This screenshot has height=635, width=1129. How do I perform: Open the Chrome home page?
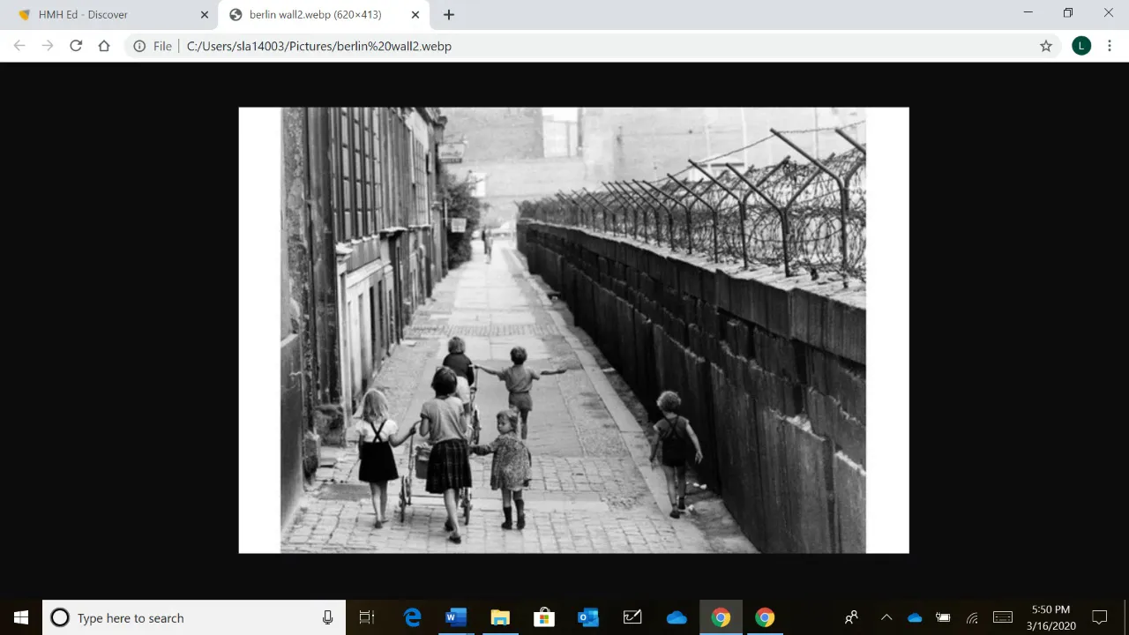point(104,46)
